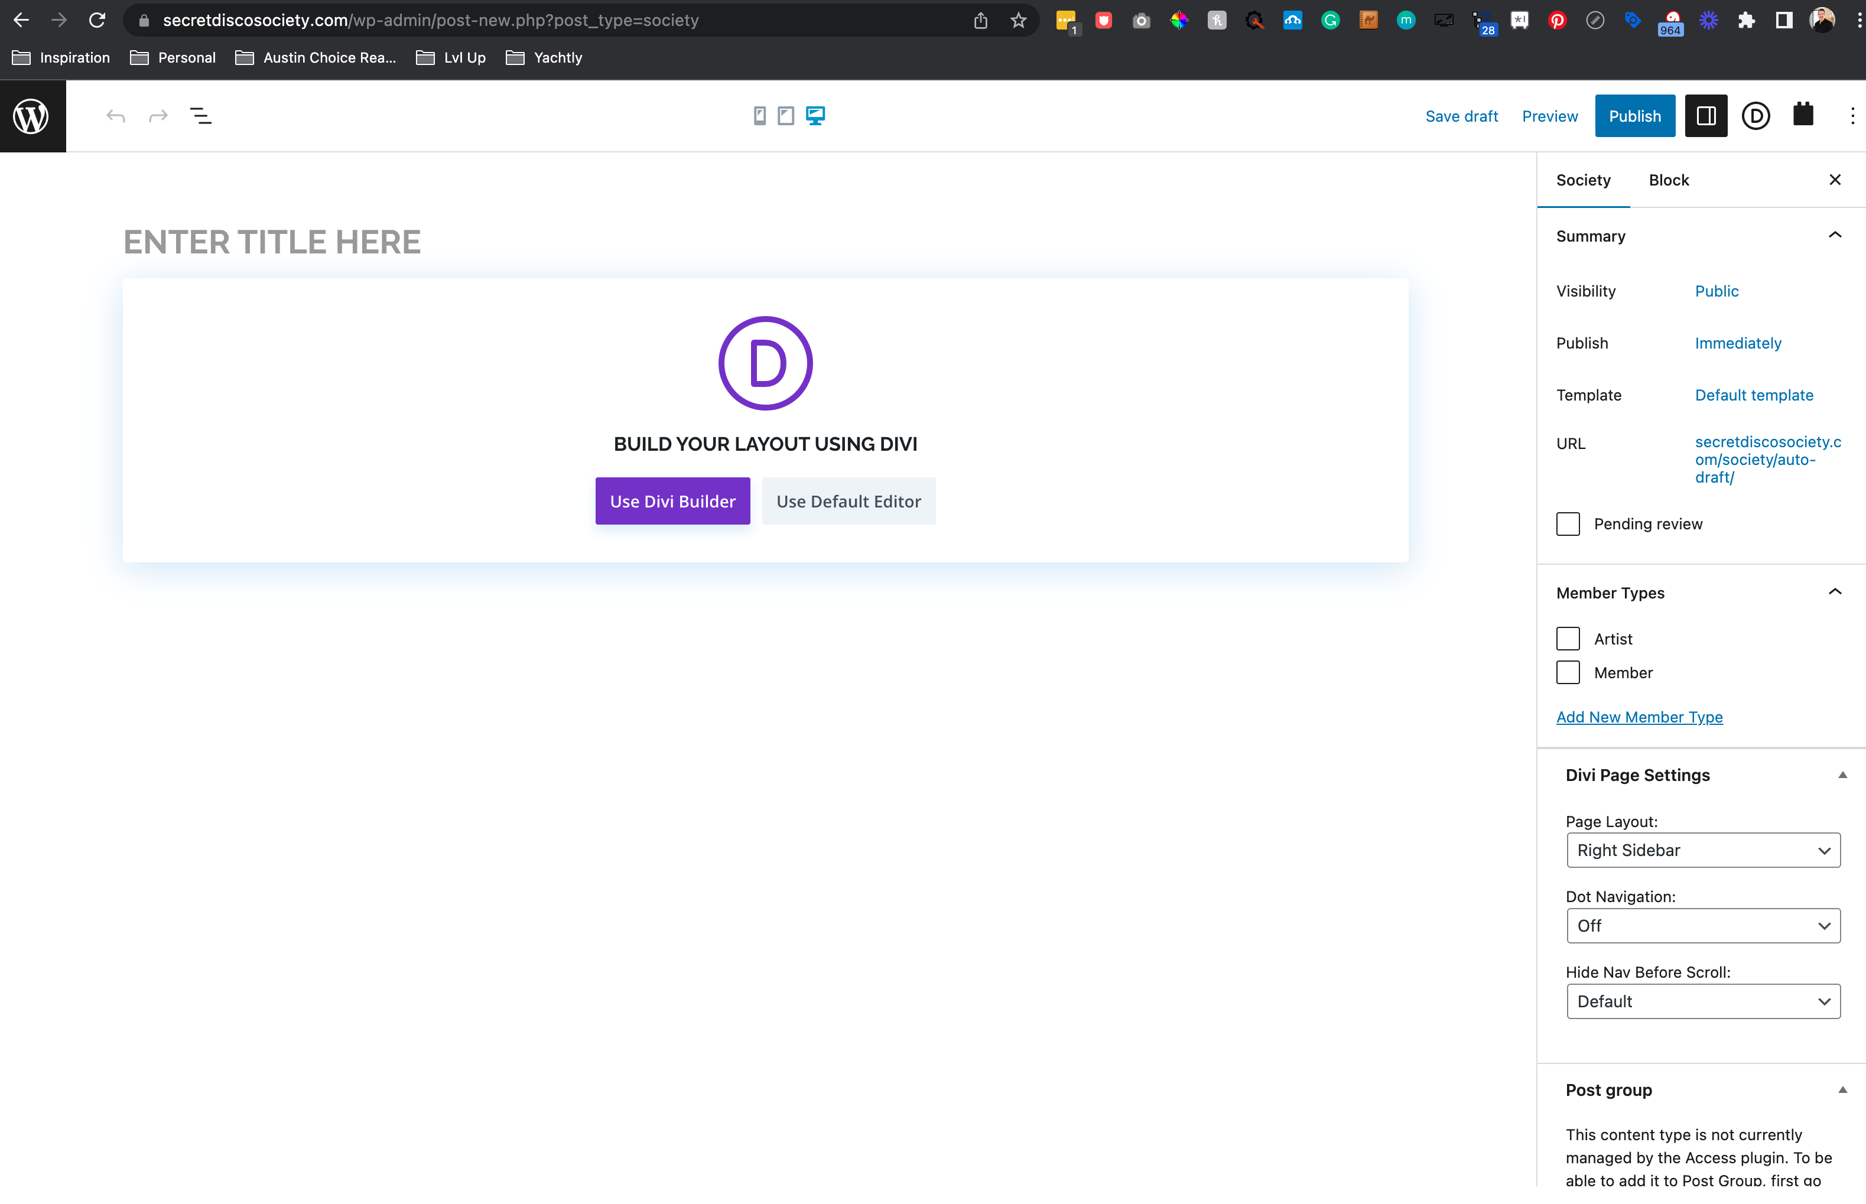Click Save draft
The width and height of the screenshot is (1866, 1204).
click(x=1461, y=116)
